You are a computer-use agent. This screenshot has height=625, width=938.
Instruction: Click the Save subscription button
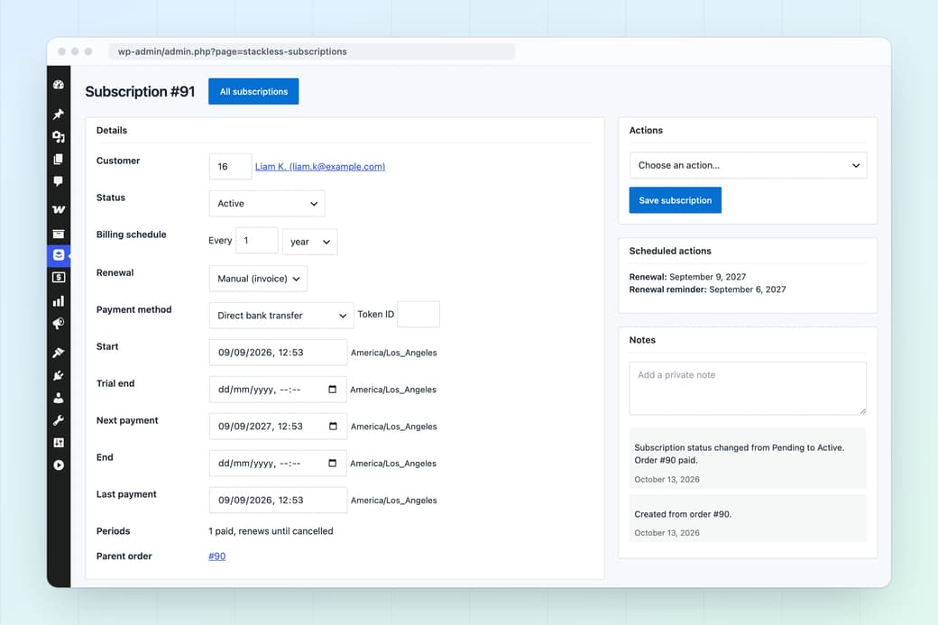tap(676, 200)
